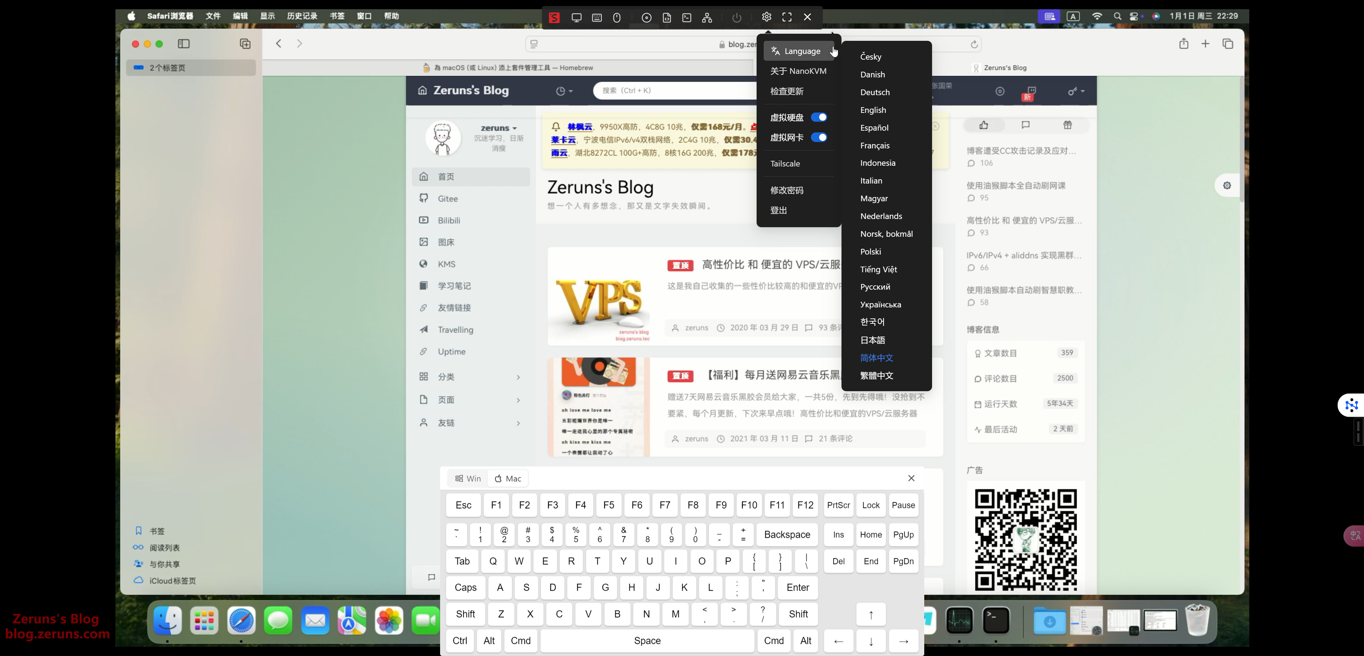Click 检查更新 in settings menu
The width and height of the screenshot is (1364, 656).
pyautogui.click(x=787, y=92)
